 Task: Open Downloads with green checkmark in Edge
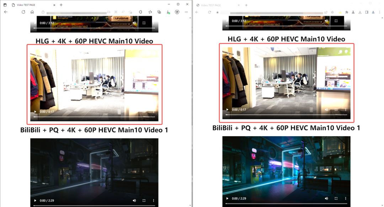[168, 12]
